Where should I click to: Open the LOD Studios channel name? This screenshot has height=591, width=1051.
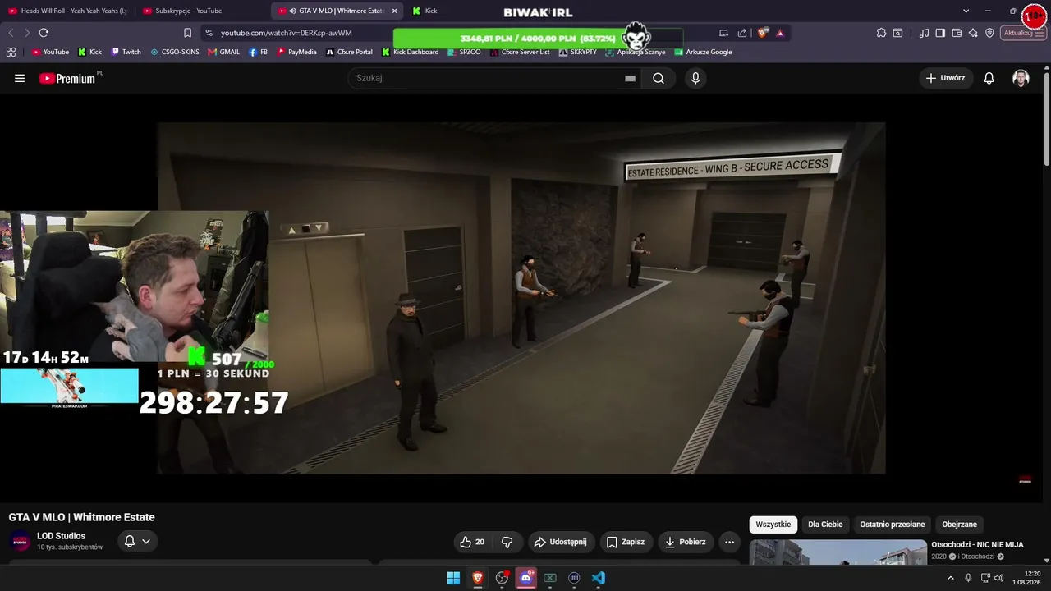(61, 536)
